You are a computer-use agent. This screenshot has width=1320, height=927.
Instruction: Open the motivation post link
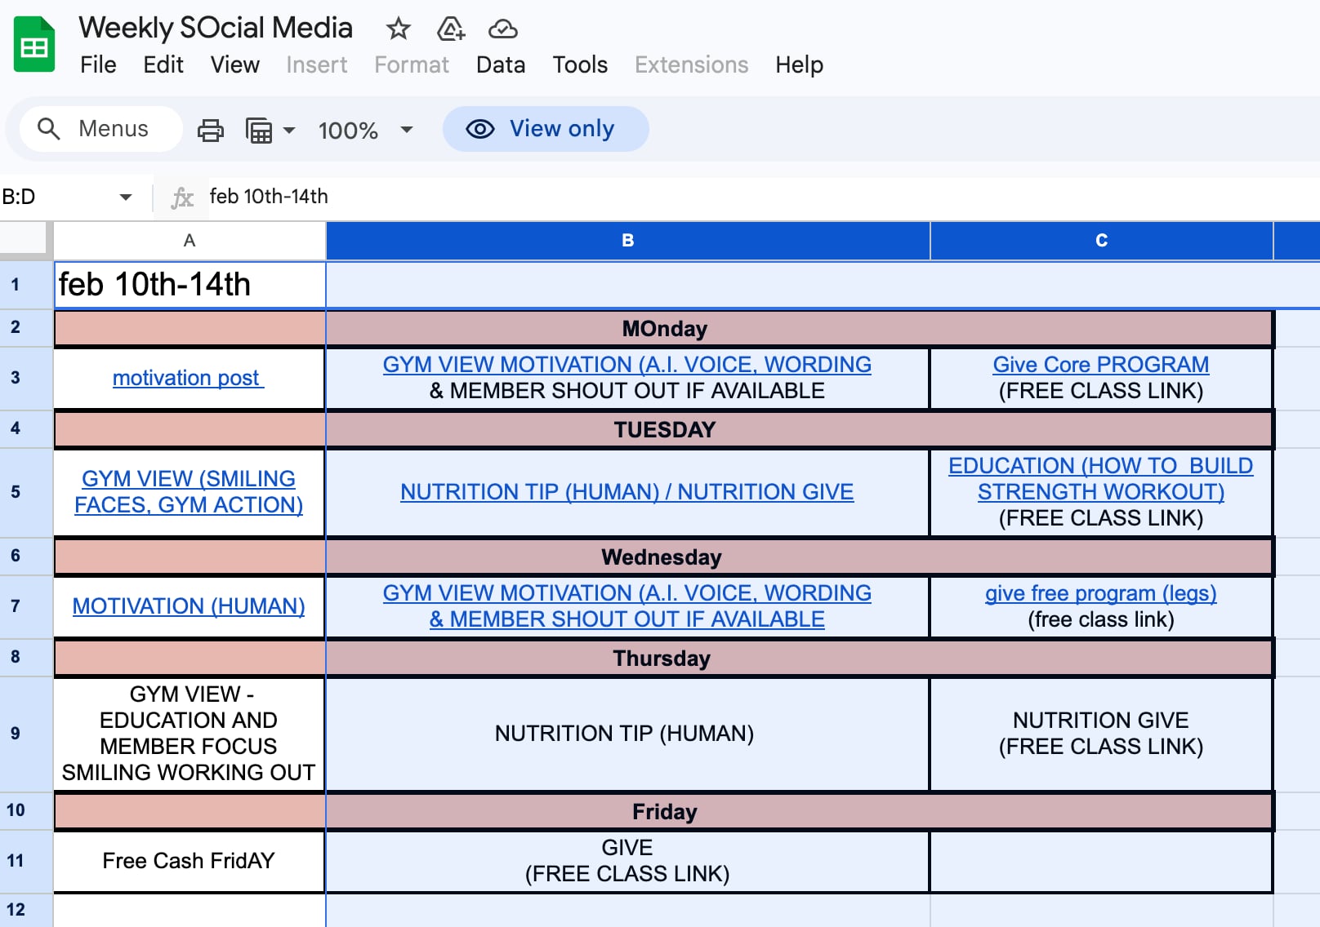pos(188,378)
